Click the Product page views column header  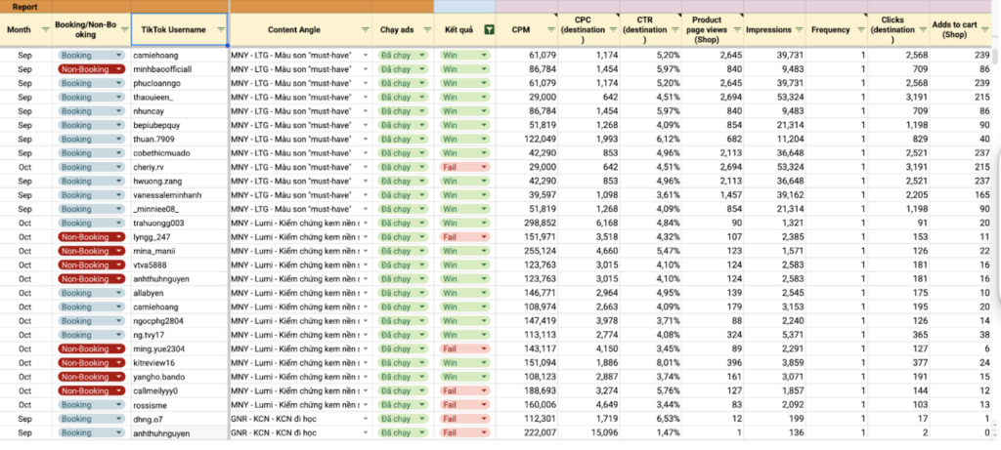coord(706,30)
